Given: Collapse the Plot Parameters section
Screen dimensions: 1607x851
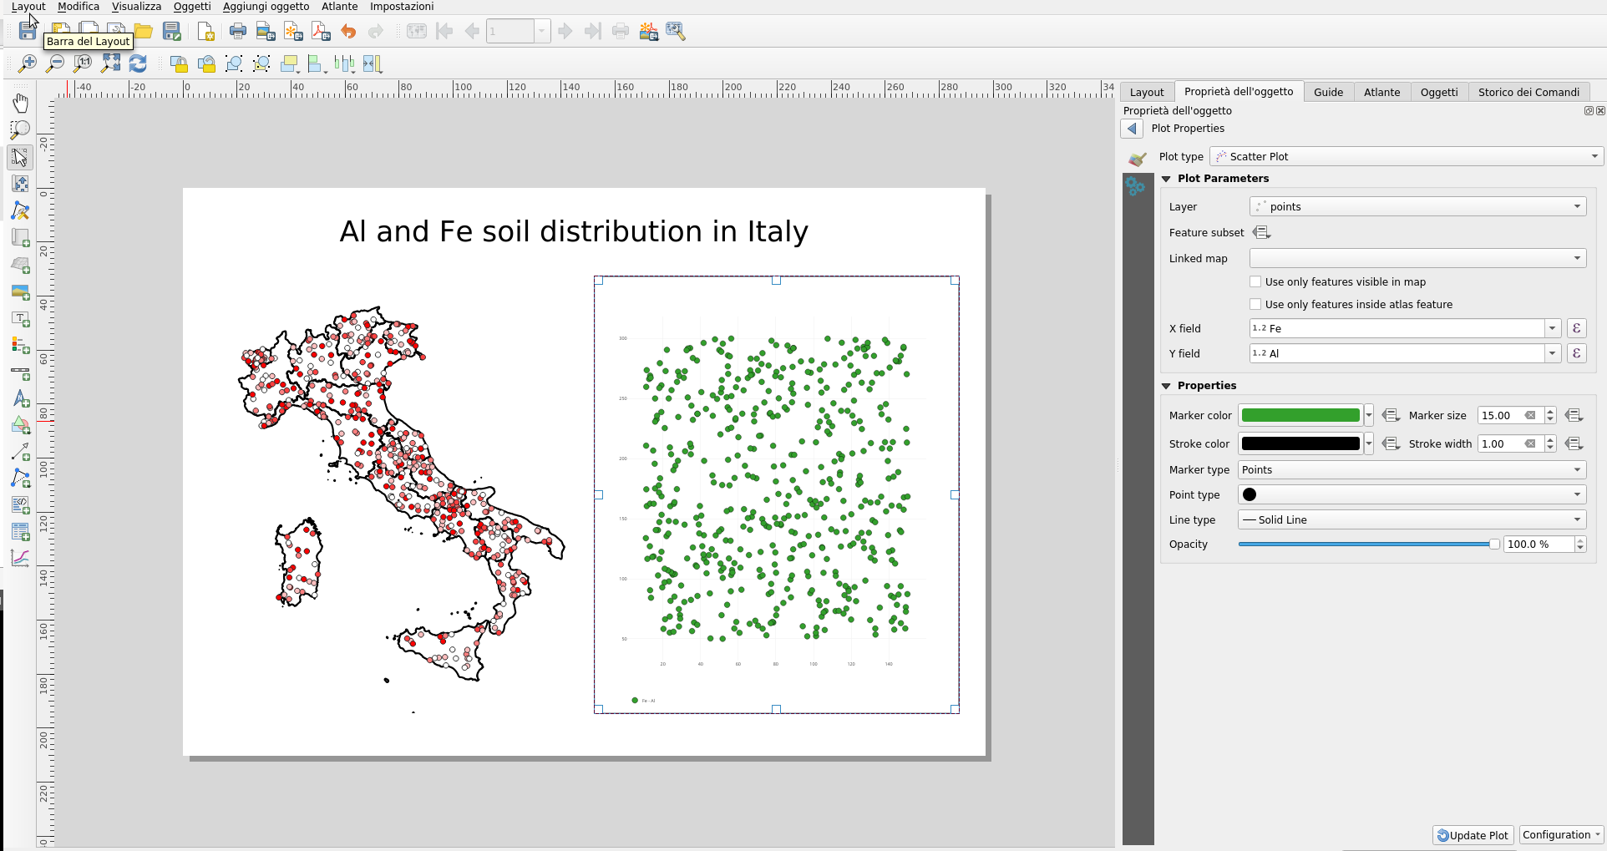Looking at the screenshot, I should click(1167, 178).
